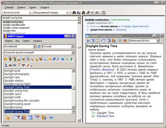Viewport: 166px width, 128px height.
Task: Open the Англо-Русский direction dropdown
Action: [x=30, y=13]
